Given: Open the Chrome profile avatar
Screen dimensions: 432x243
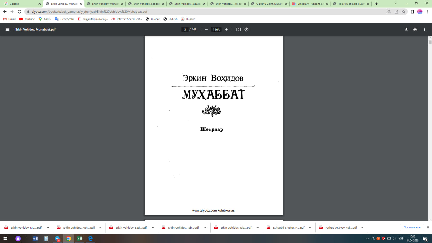Looking at the screenshot, I should 420,11.
